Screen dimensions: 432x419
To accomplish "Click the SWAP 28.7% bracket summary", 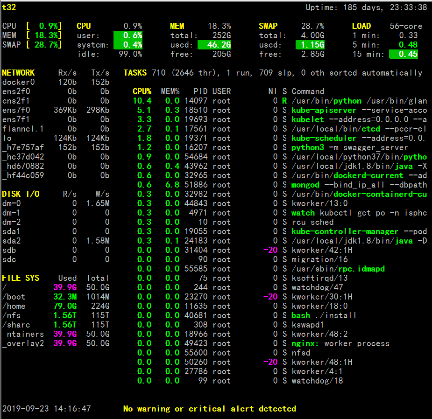I will pyautogui.click(x=32, y=45).
